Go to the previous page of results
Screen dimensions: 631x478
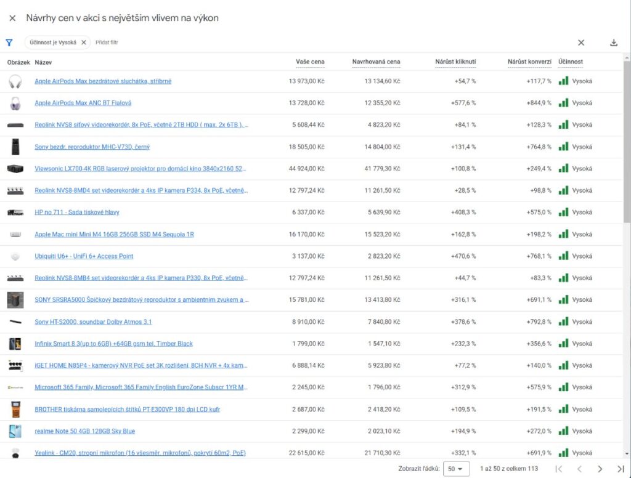pyautogui.click(x=579, y=469)
